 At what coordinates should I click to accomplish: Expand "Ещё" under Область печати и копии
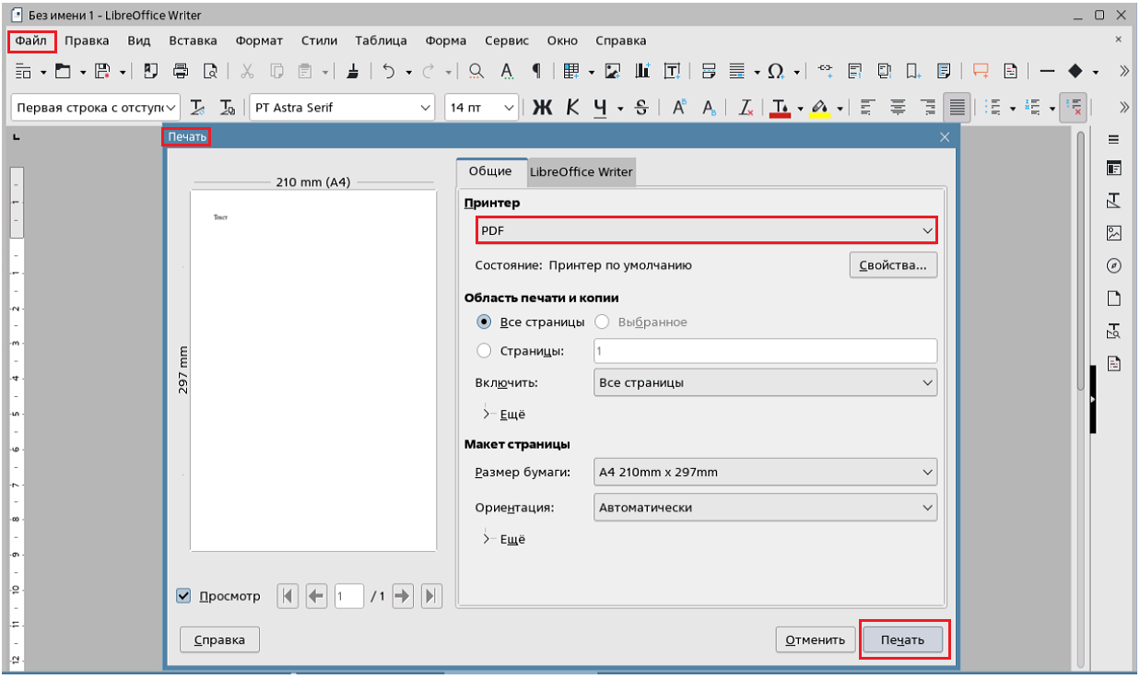(504, 415)
